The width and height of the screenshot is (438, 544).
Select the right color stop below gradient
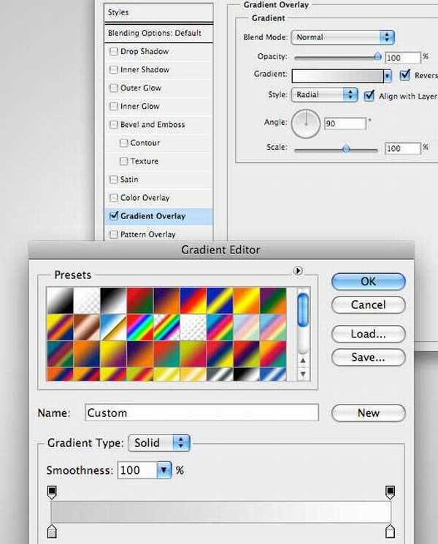point(391,529)
